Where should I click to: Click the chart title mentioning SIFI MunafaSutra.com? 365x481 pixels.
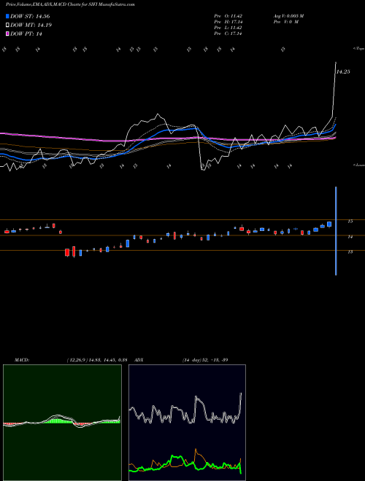70,4
